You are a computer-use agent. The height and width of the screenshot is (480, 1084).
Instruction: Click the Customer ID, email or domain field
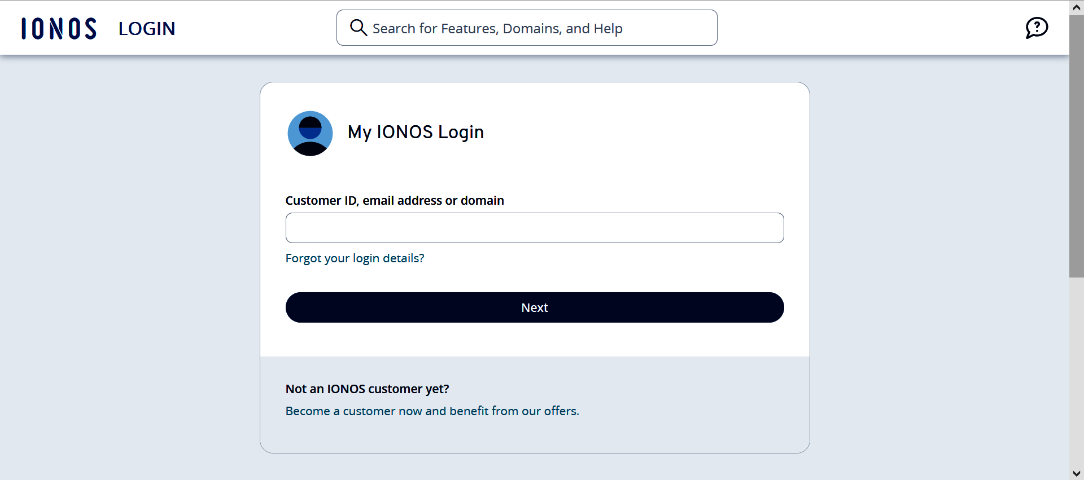point(534,228)
